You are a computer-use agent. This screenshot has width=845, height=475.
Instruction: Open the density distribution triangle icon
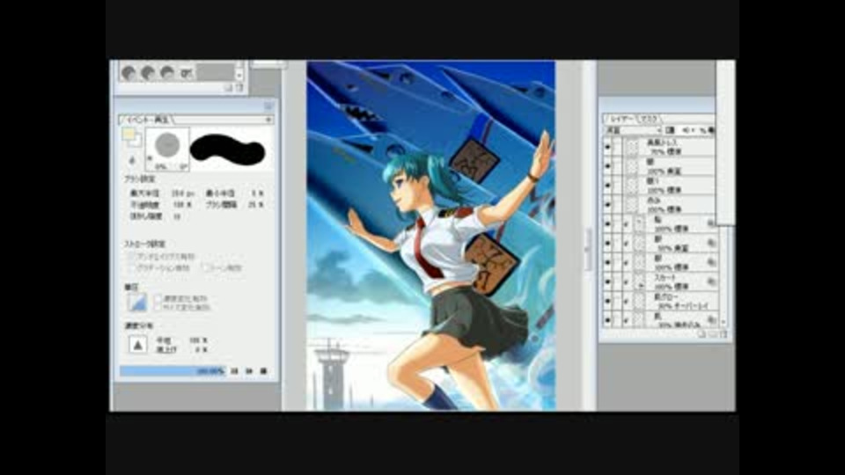[137, 345]
